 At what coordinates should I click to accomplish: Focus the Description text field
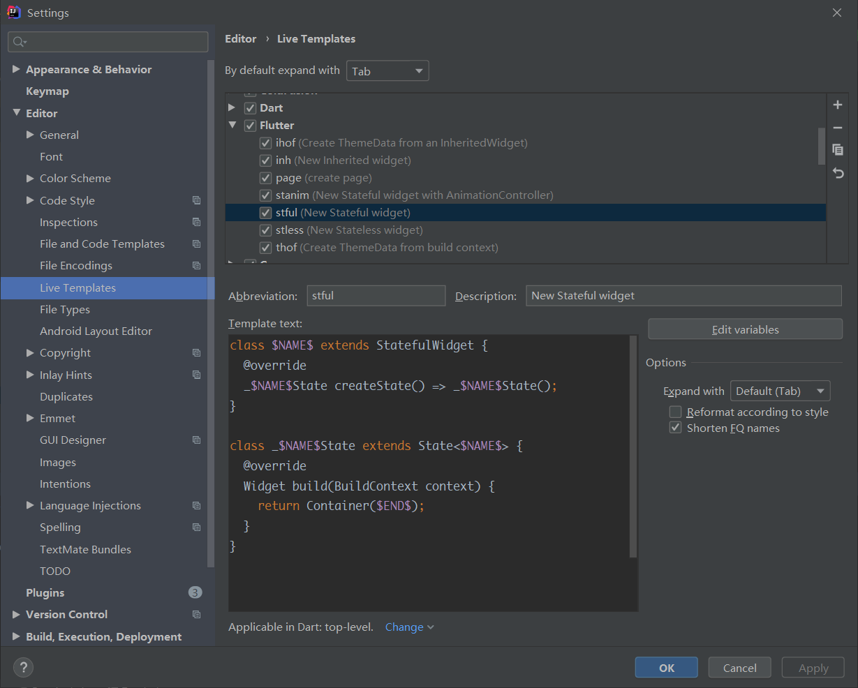[x=683, y=296]
